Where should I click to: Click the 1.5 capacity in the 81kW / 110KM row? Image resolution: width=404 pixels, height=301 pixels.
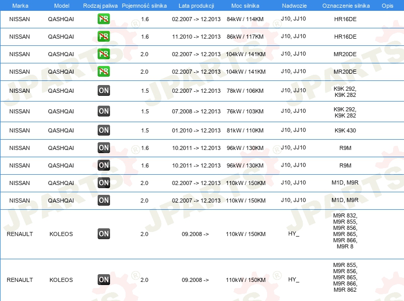tap(145, 130)
